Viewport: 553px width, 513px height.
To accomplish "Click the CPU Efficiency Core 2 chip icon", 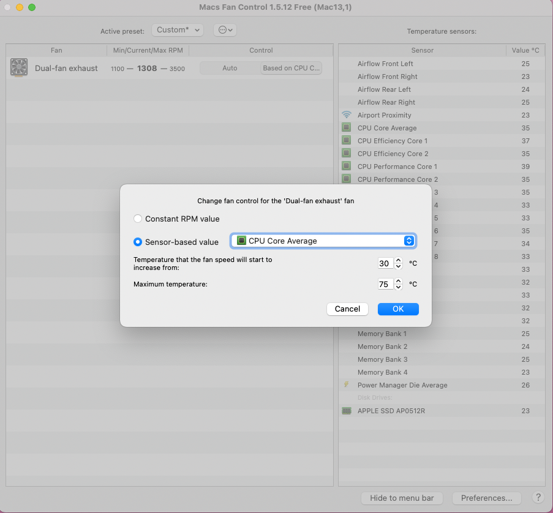I will click(347, 154).
